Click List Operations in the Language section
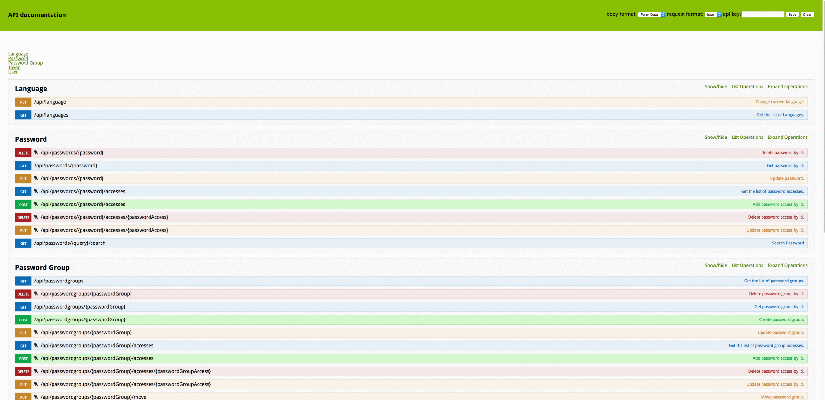Viewport: 825px width, 400px height. pyautogui.click(x=747, y=87)
